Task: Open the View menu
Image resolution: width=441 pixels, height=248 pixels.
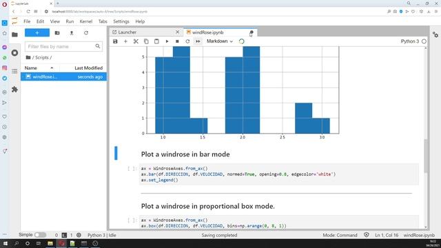Action: click(55, 21)
